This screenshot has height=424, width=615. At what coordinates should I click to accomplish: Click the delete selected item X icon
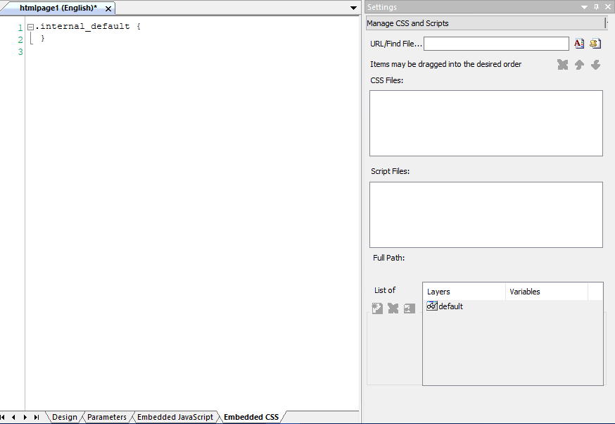[563, 65]
